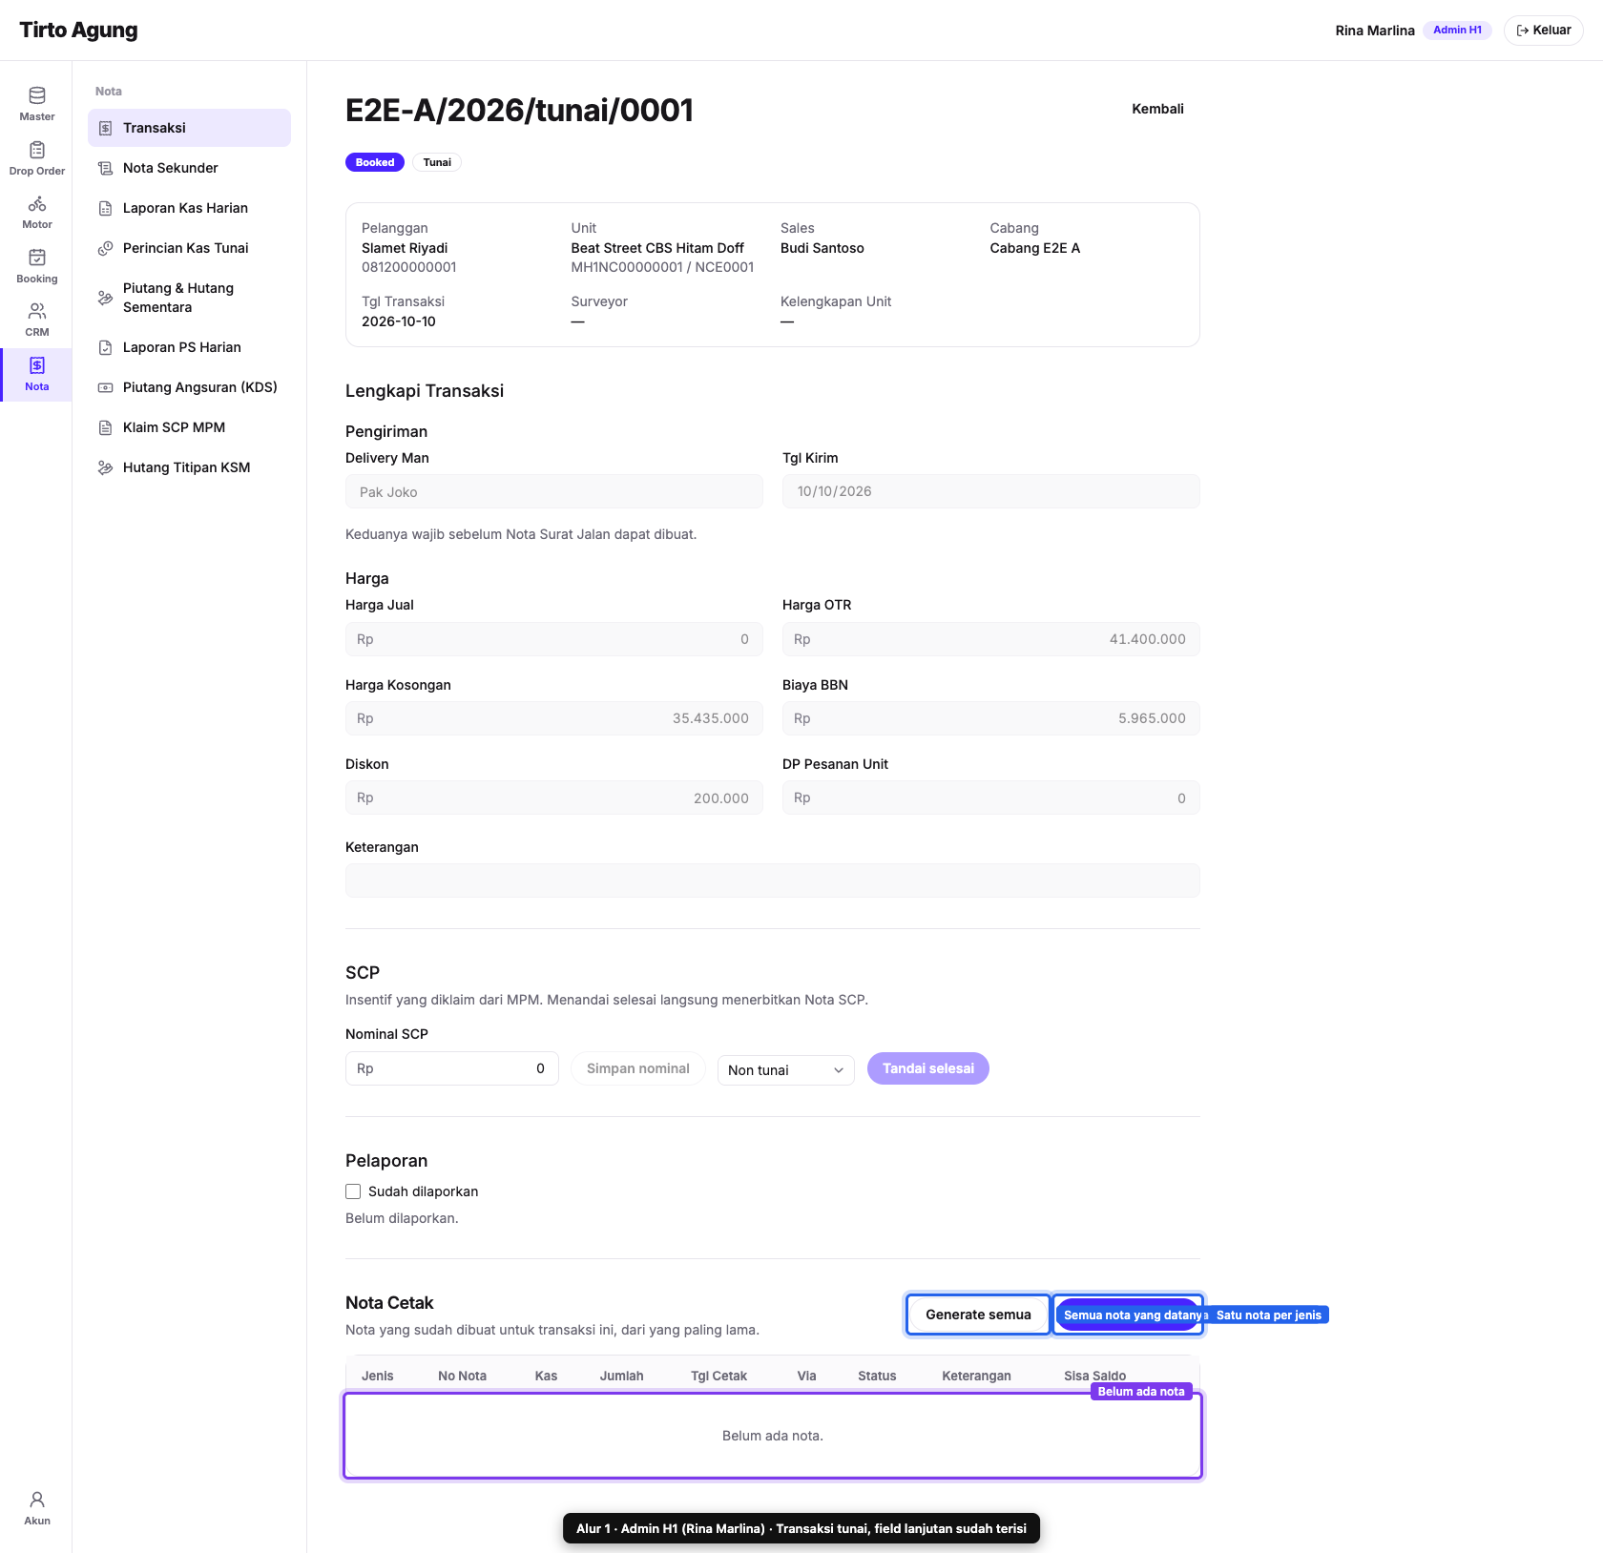Click the Tirto Agung logo text
The height and width of the screenshot is (1553, 1603).
coord(78,30)
